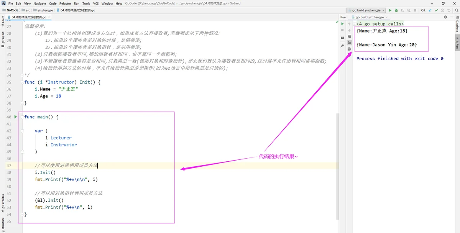This screenshot has width=460, height=233.
Task: Open Run panel settings gear
Action: (x=445, y=17)
